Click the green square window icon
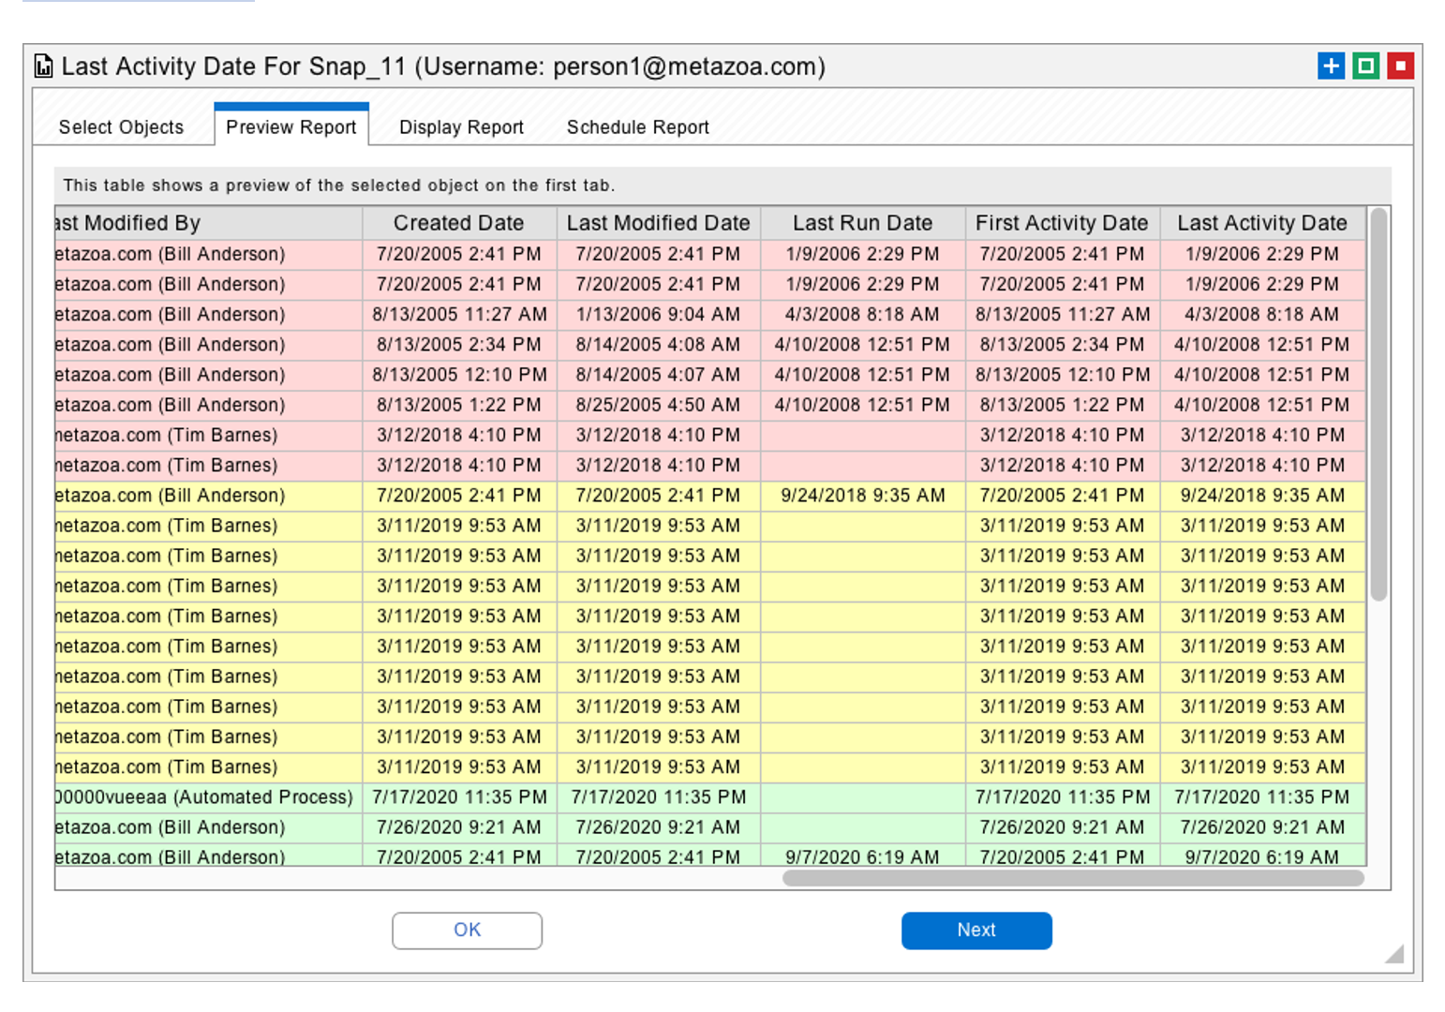1445x1012 pixels. (1364, 66)
